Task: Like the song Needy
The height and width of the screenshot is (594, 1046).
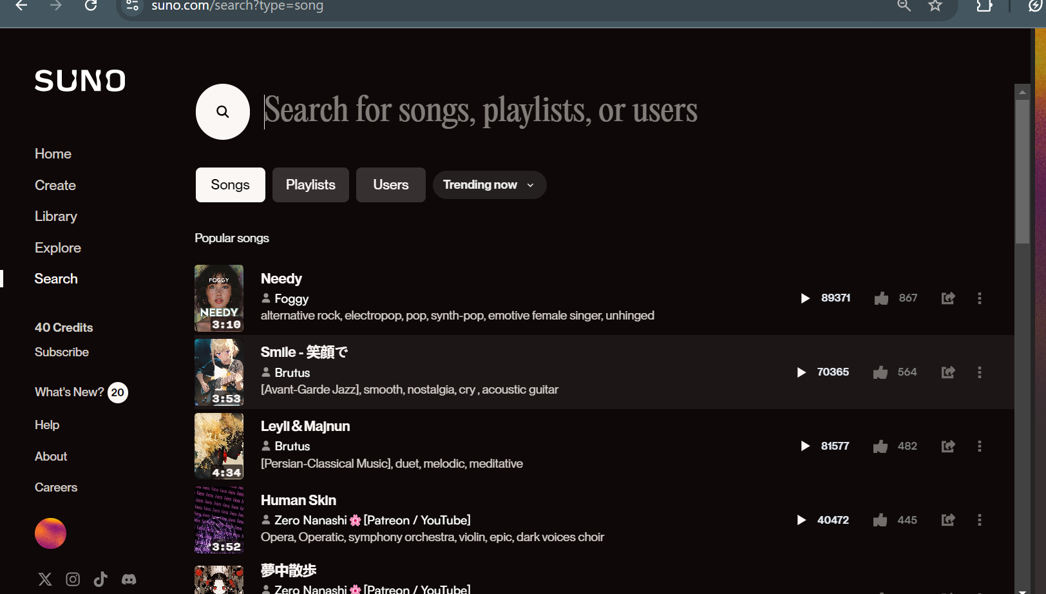Action: point(881,298)
